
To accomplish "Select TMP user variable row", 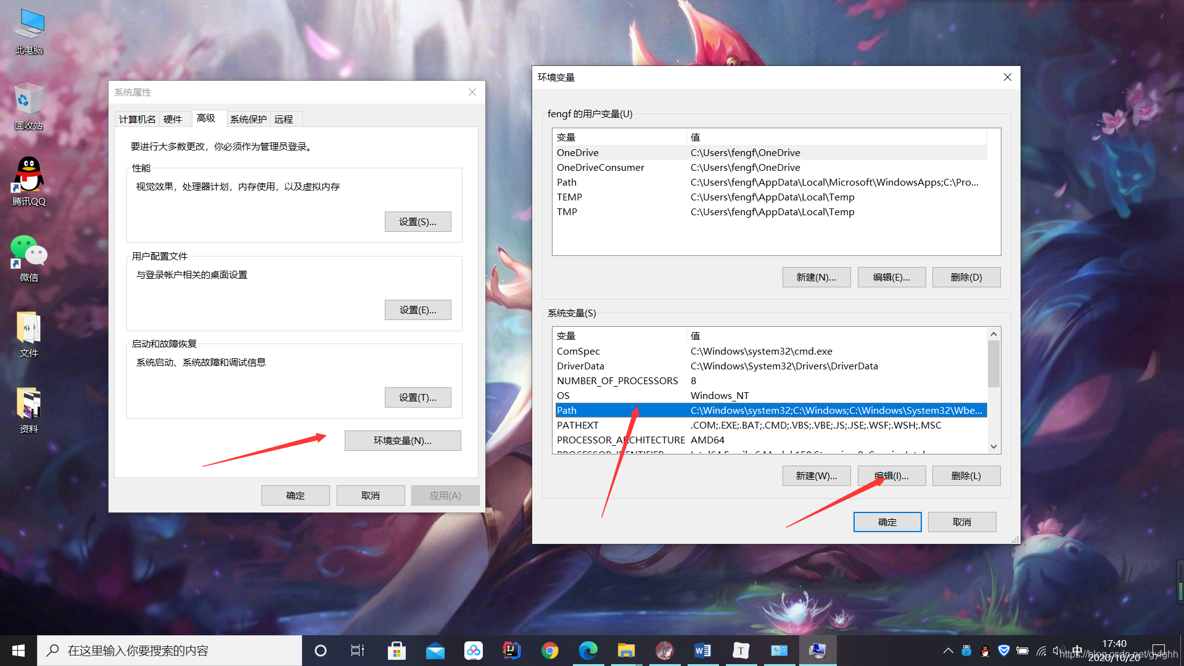I will point(771,212).
